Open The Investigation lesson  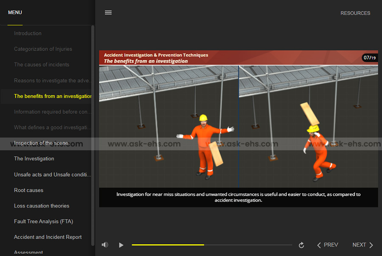[x=34, y=159]
